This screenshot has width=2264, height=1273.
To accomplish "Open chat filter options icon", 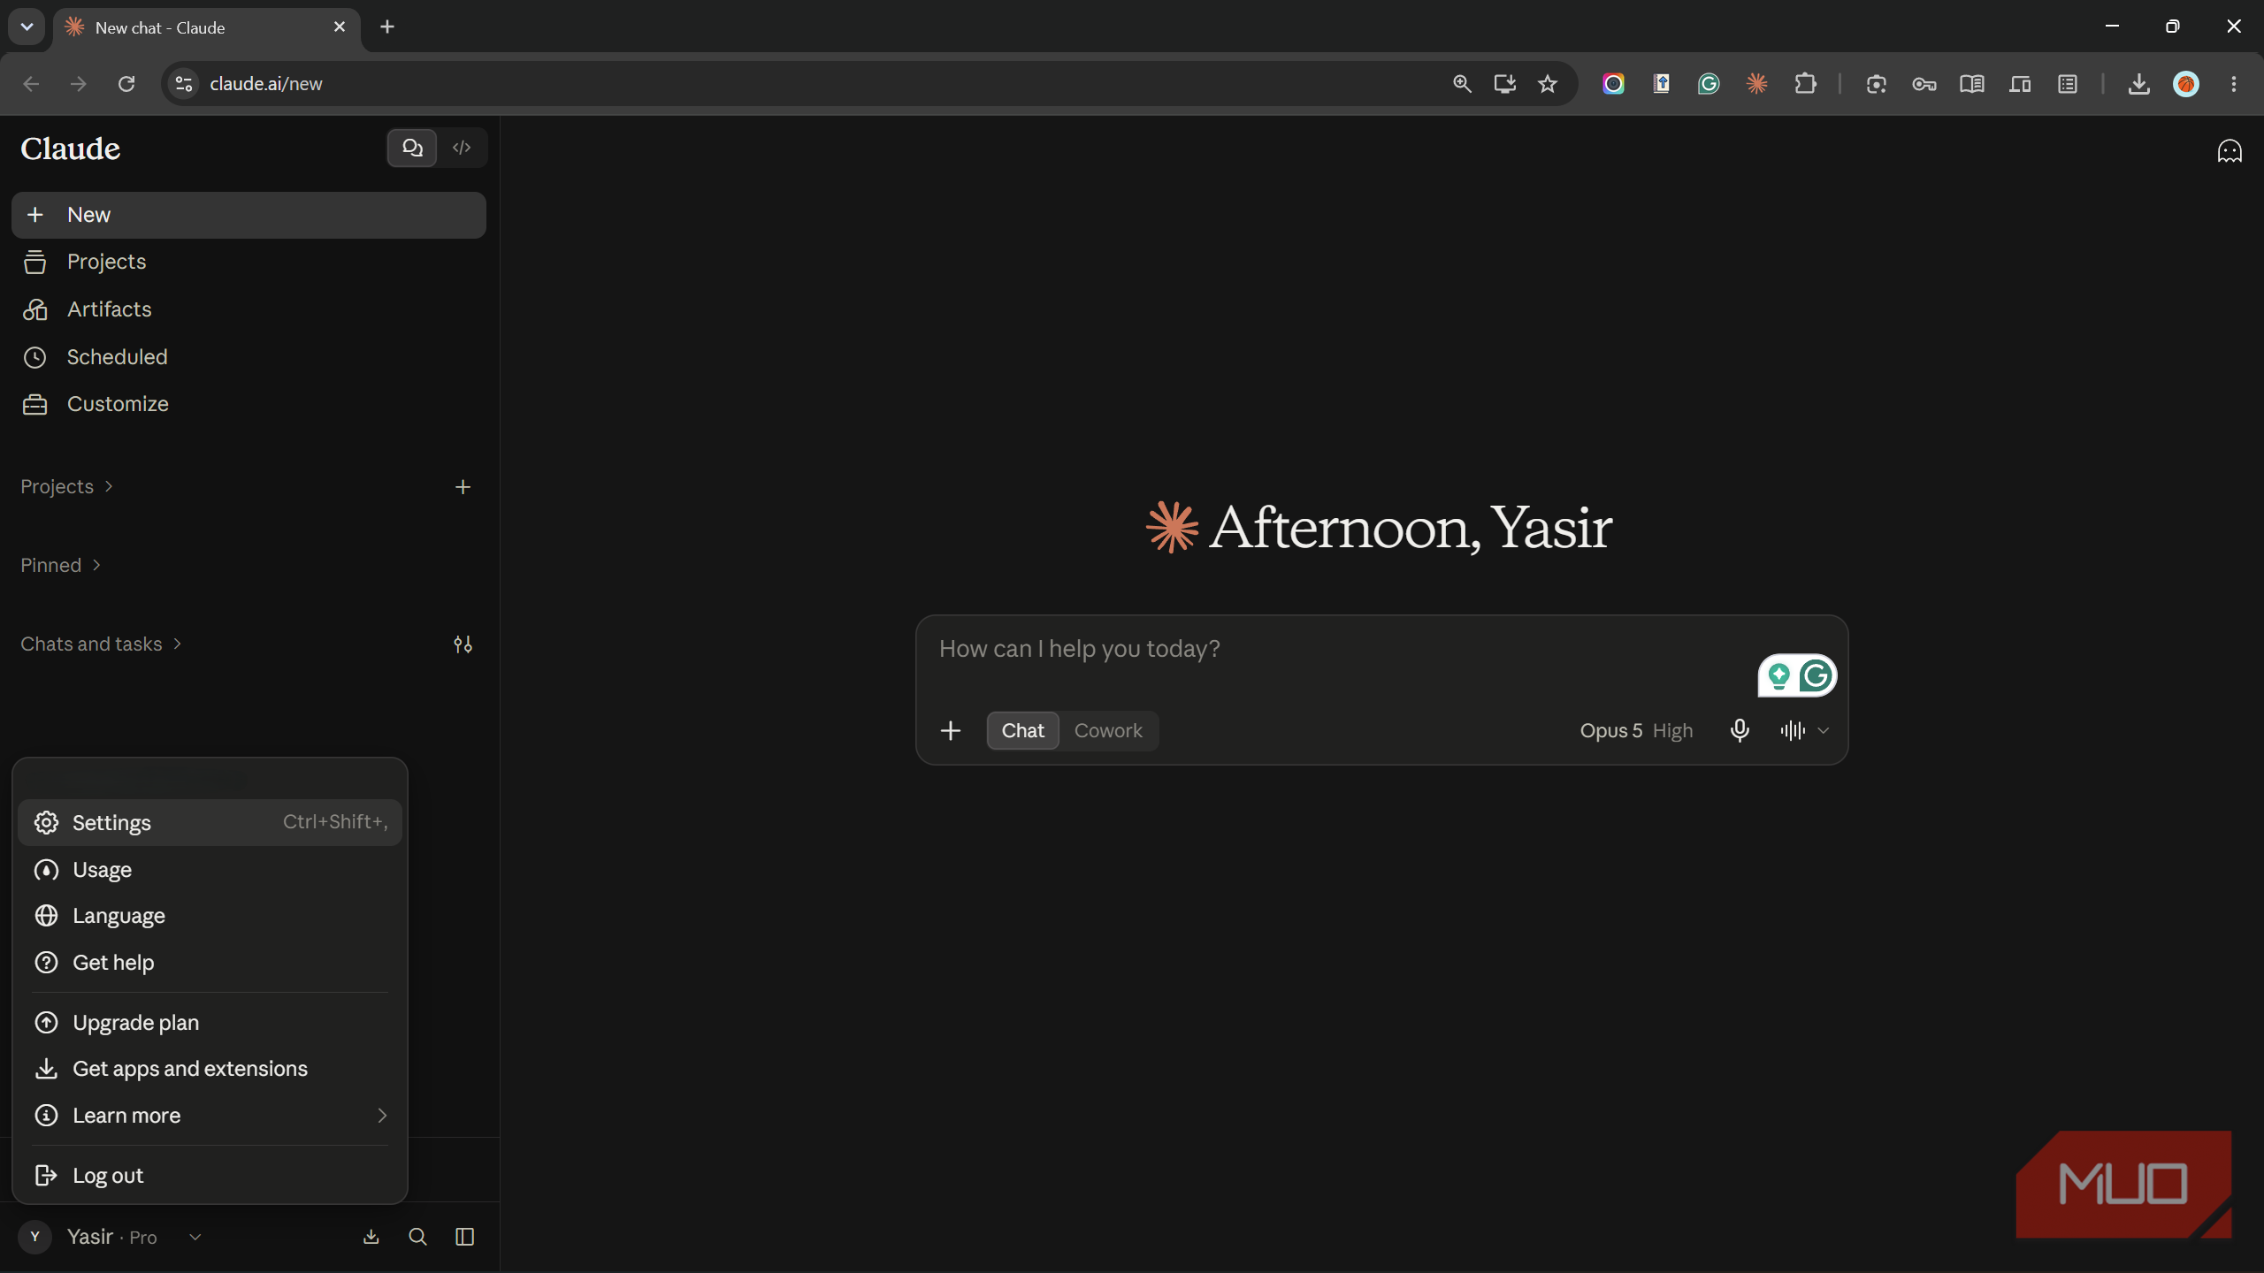I will [463, 644].
